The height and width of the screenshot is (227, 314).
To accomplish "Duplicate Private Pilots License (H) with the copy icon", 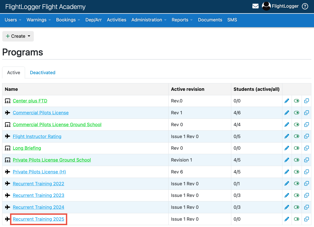I will (306, 172).
